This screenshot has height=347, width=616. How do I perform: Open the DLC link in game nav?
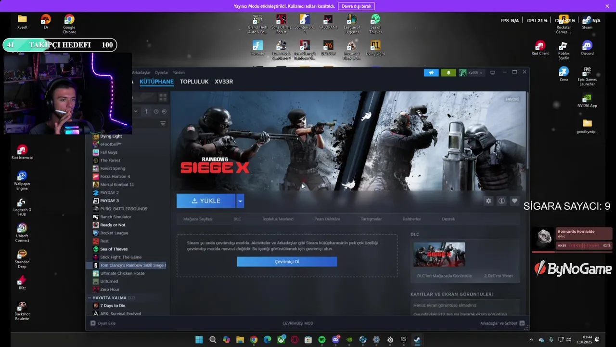coord(237,219)
